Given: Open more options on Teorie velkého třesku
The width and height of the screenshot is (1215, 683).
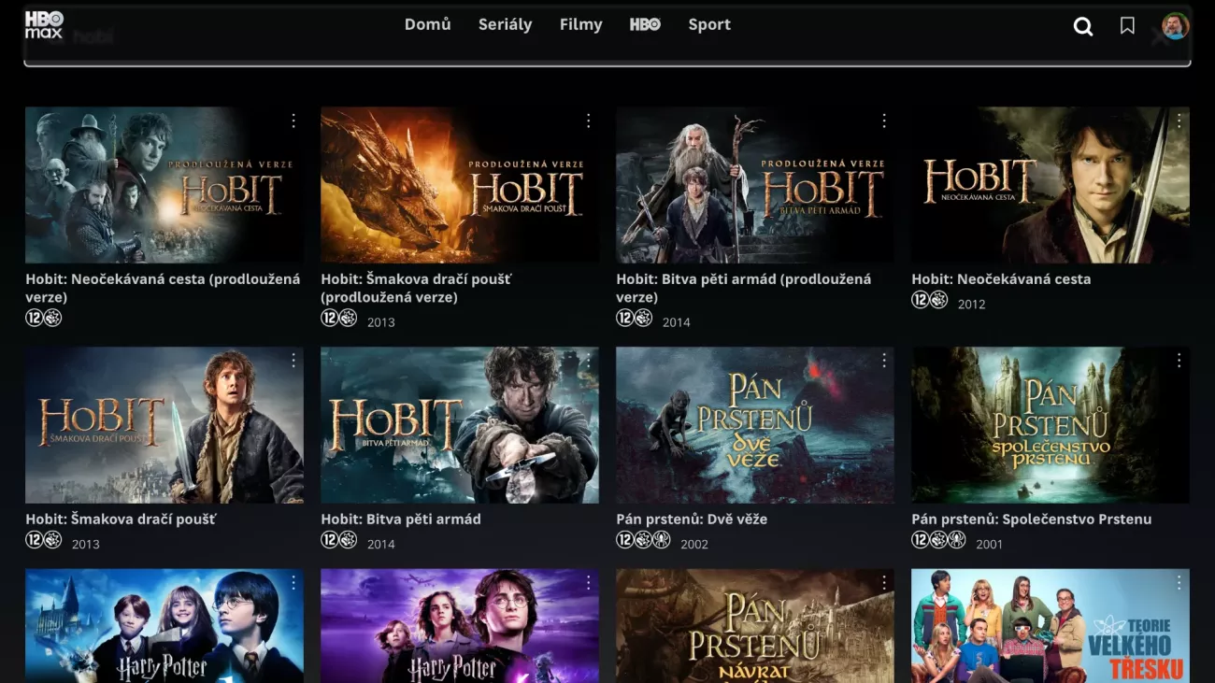Looking at the screenshot, I should coord(1179,583).
